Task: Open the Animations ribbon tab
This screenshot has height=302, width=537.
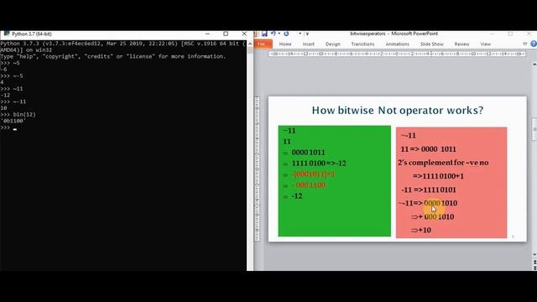Action: [x=397, y=44]
